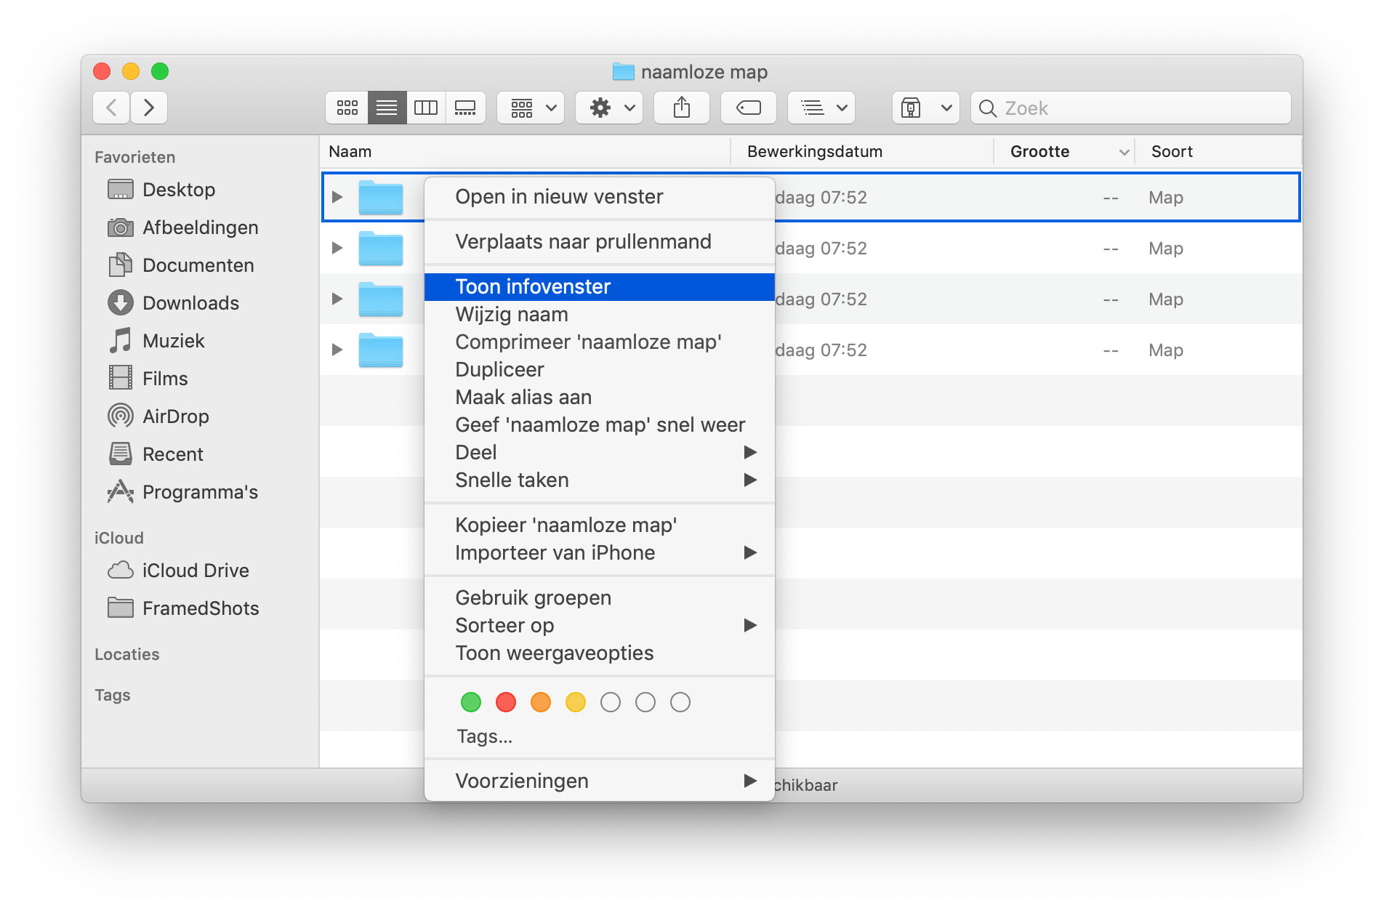This screenshot has height=910, width=1384.
Task: Expand the second folder's disclosure triangle
Action: (x=337, y=248)
